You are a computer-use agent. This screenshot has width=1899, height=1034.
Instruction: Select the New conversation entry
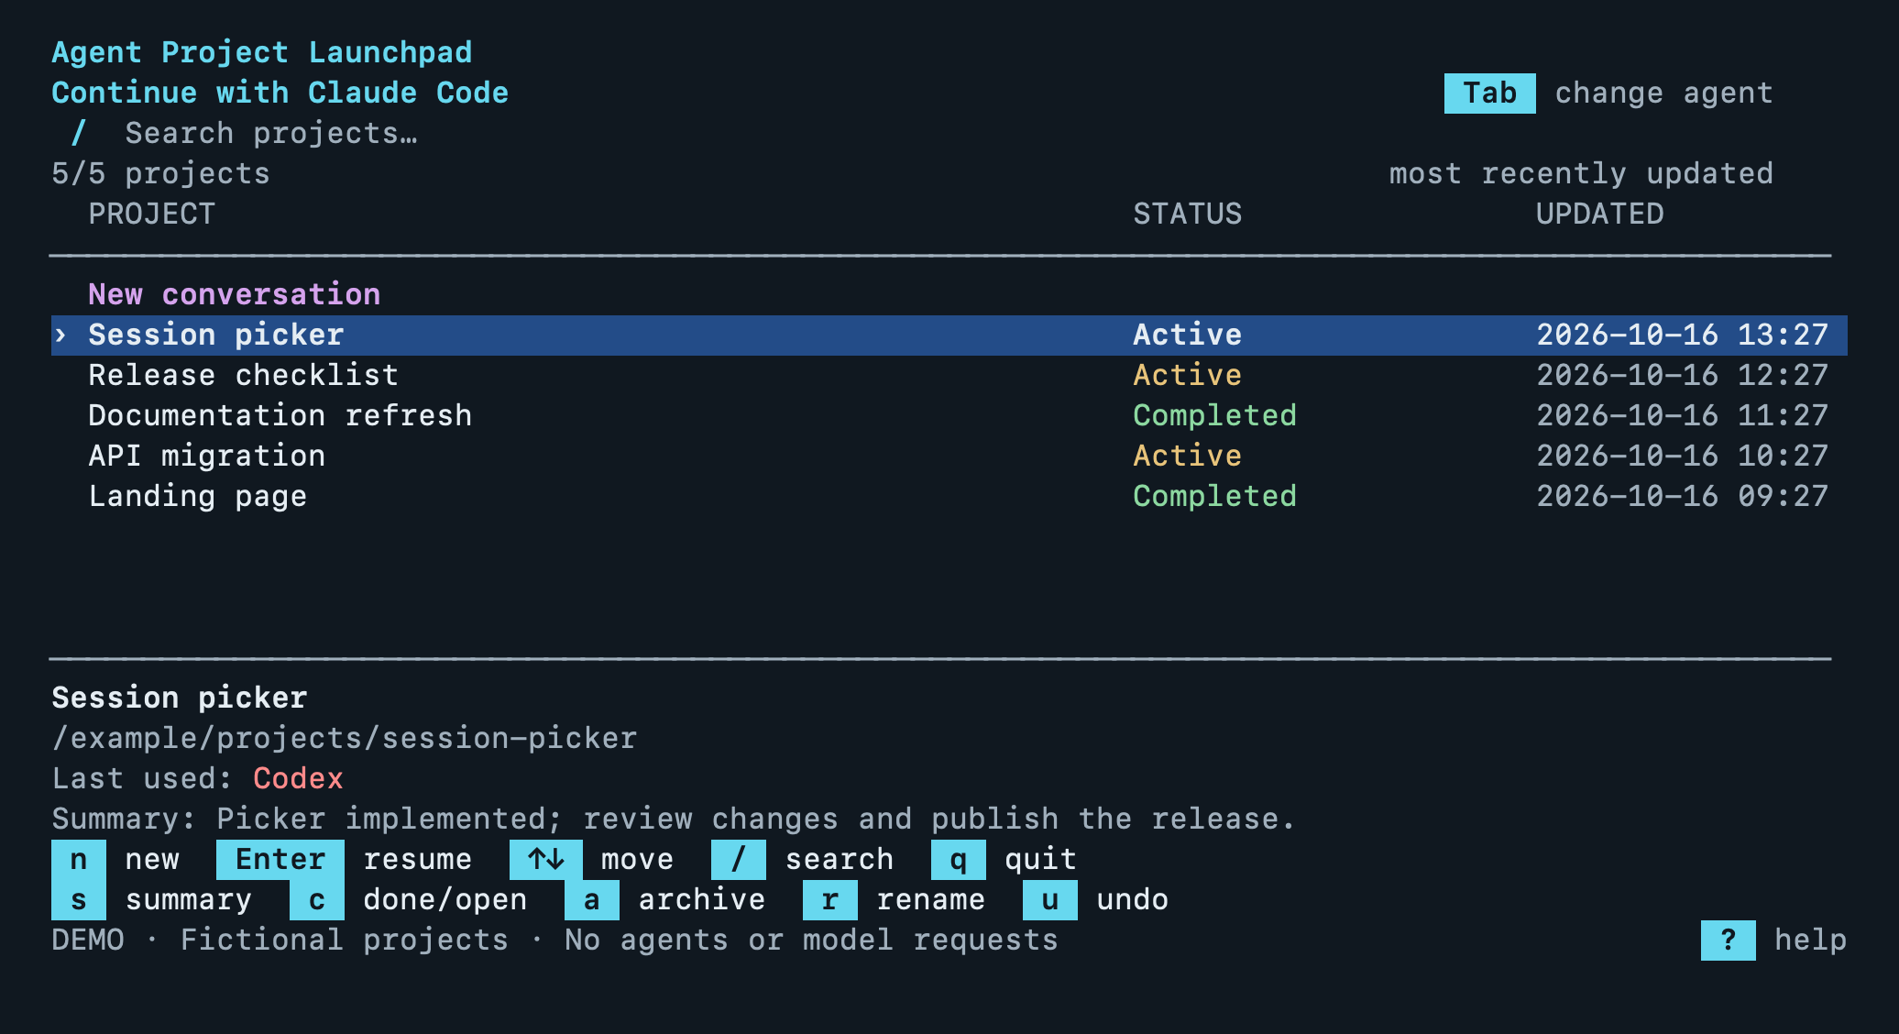[234, 294]
